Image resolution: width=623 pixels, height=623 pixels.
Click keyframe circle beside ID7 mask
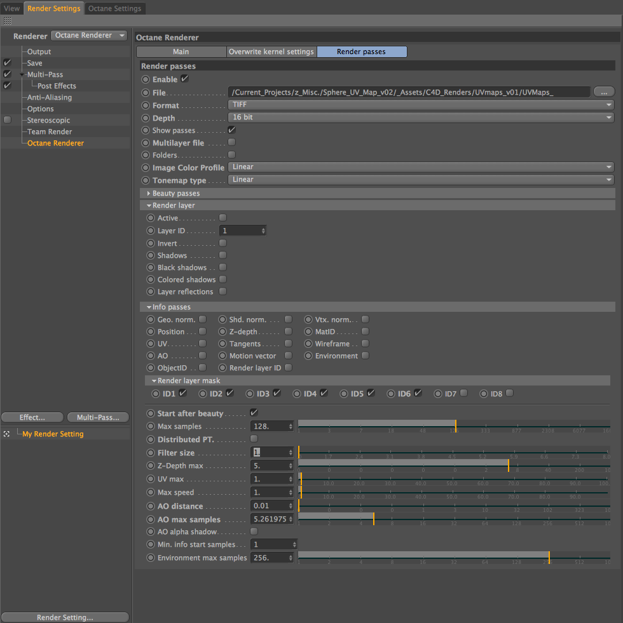438,394
